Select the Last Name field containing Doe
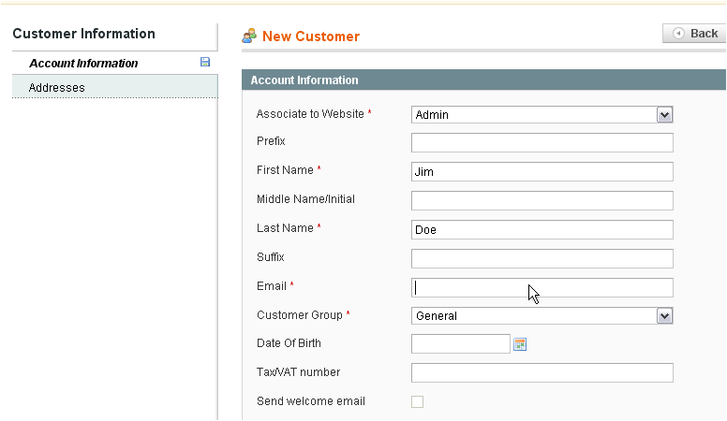The height and width of the screenshot is (421, 727). (x=542, y=230)
